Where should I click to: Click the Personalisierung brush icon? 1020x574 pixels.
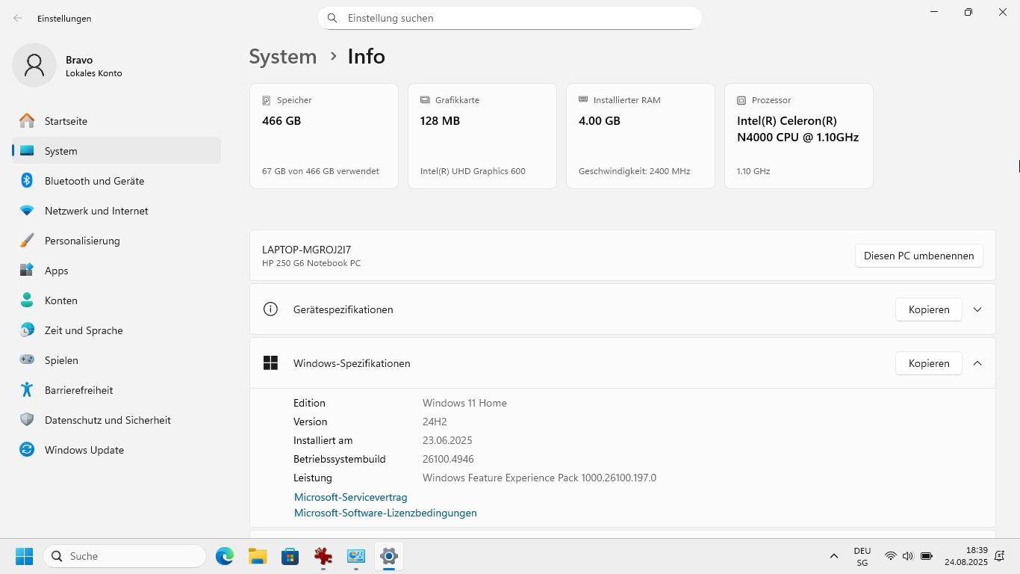pyautogui.click(x=27, y=241)
